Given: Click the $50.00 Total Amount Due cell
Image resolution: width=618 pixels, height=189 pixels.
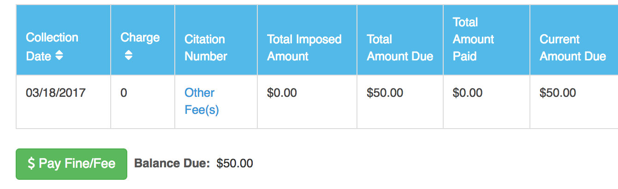Looking at the screenshot, I should point(400,102).
